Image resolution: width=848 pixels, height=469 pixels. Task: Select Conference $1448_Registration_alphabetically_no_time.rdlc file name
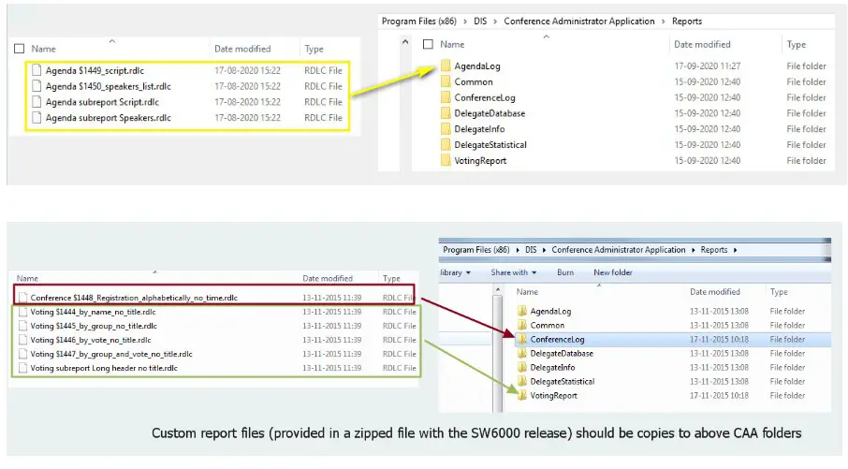(134, 298)
